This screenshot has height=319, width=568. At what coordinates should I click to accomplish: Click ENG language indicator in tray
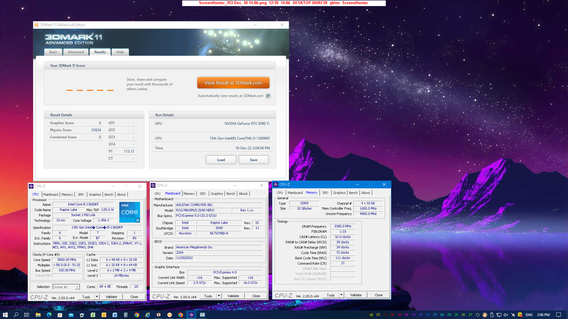click(529, 315)
